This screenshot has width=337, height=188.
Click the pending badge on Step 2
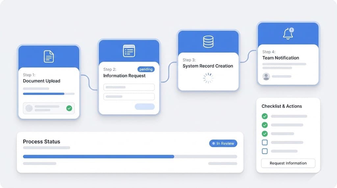[146, 69]
